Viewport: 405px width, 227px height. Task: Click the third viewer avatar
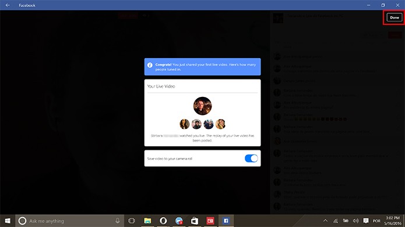click(x=209, y=124)
